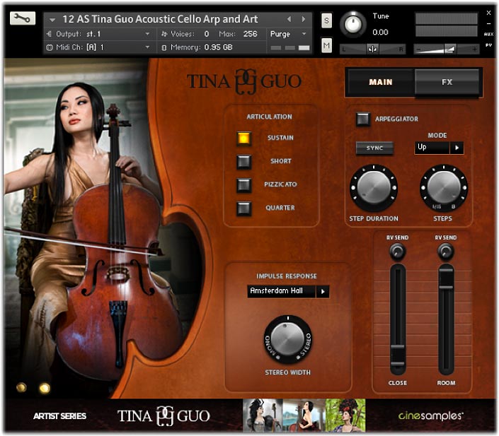This screenshot has width=499, height=436.
Task: Click the Stereo Width knob
Action: tap(288, 339)
